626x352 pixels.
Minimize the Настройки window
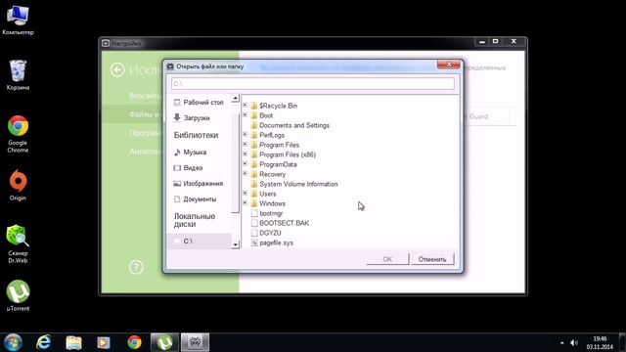tap(482, 41)
